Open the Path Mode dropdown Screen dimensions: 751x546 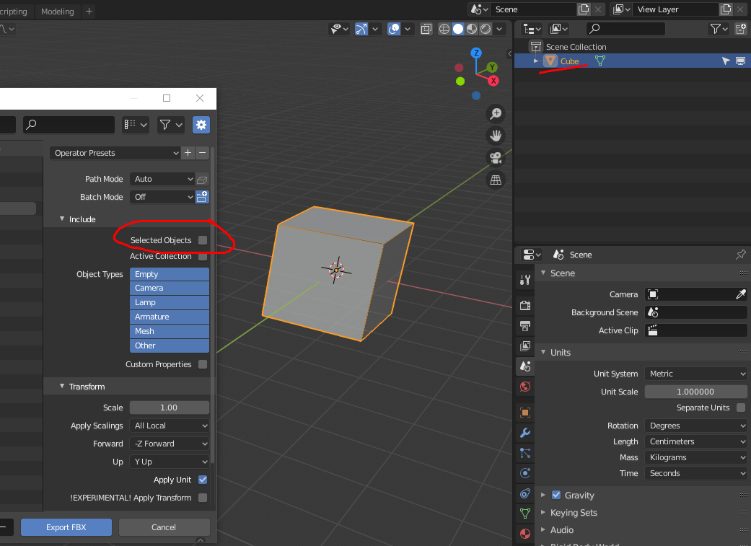click(x=162, y=179)
